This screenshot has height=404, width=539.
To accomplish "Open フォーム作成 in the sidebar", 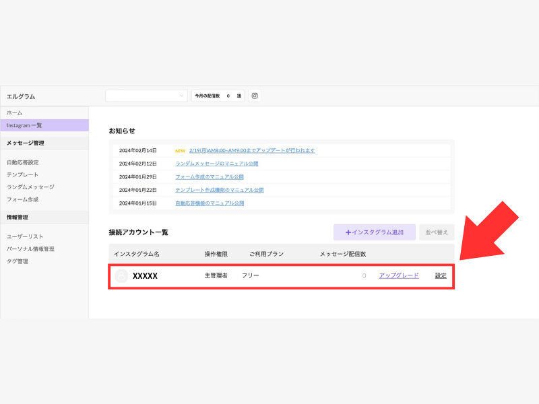I will (22, 199).
